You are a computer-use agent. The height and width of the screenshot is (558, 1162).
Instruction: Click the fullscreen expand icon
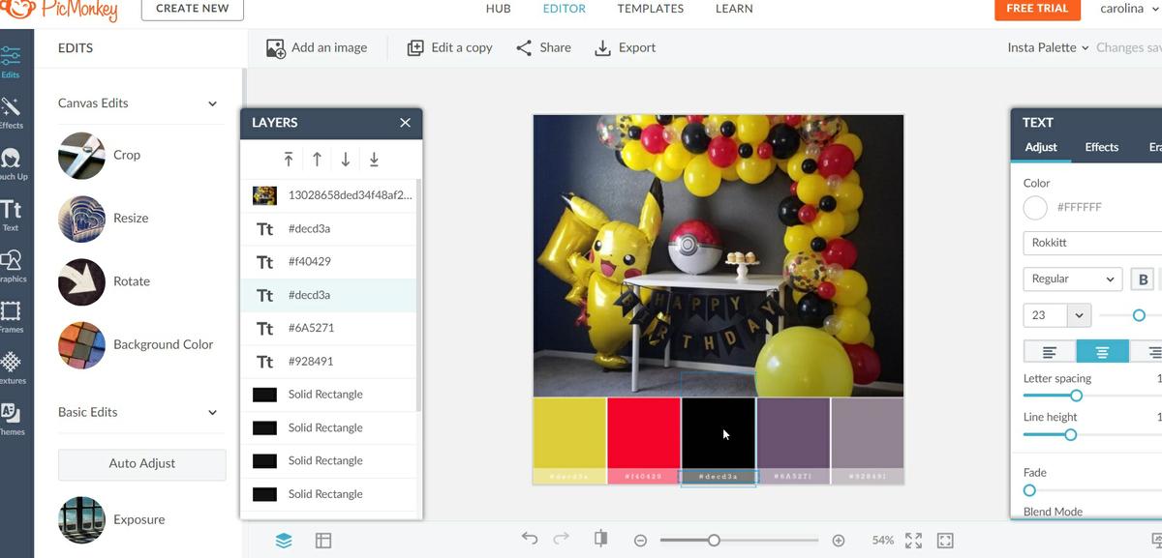click(913, 541)
